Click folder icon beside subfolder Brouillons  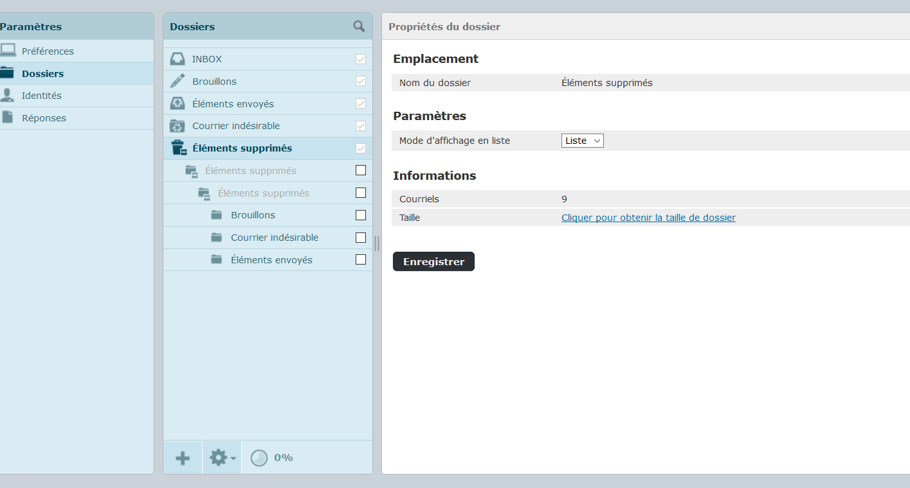click(217, 215)
